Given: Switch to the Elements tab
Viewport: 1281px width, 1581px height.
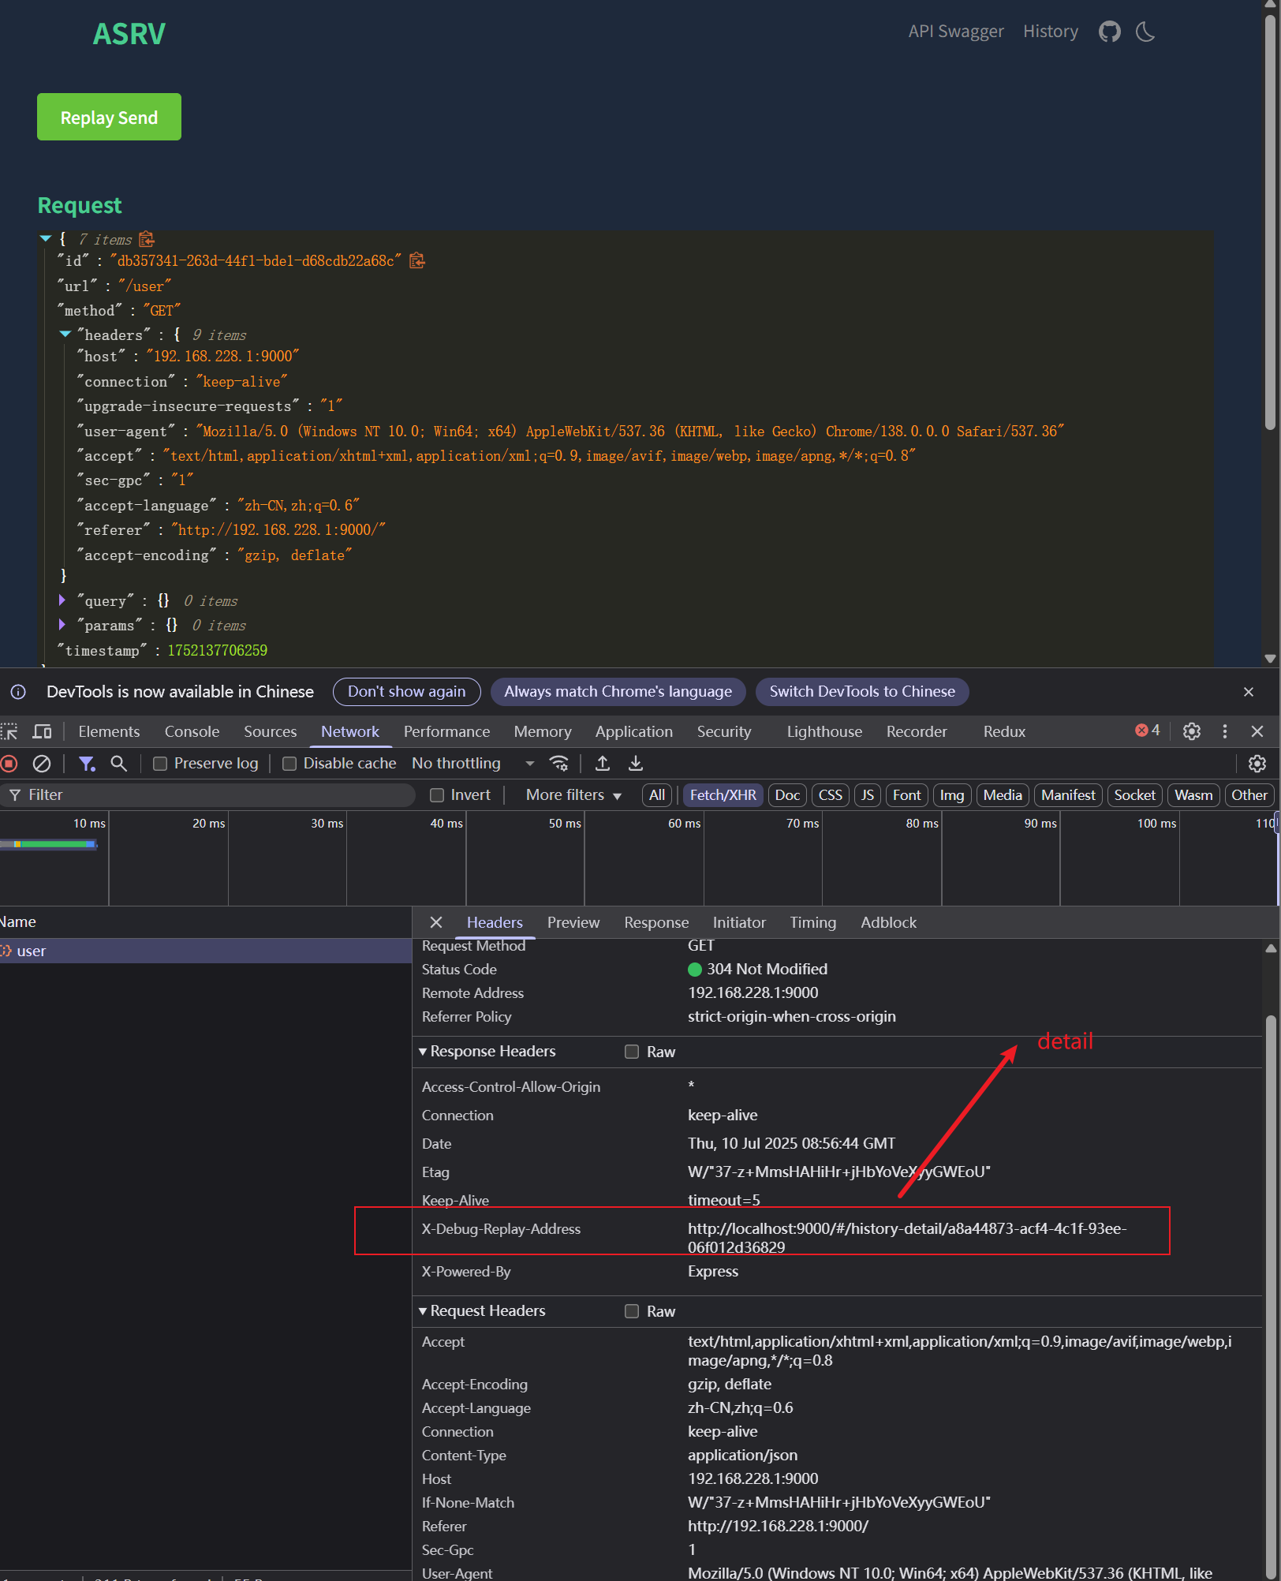Looking at the screenshot, I should click(109, 731).
